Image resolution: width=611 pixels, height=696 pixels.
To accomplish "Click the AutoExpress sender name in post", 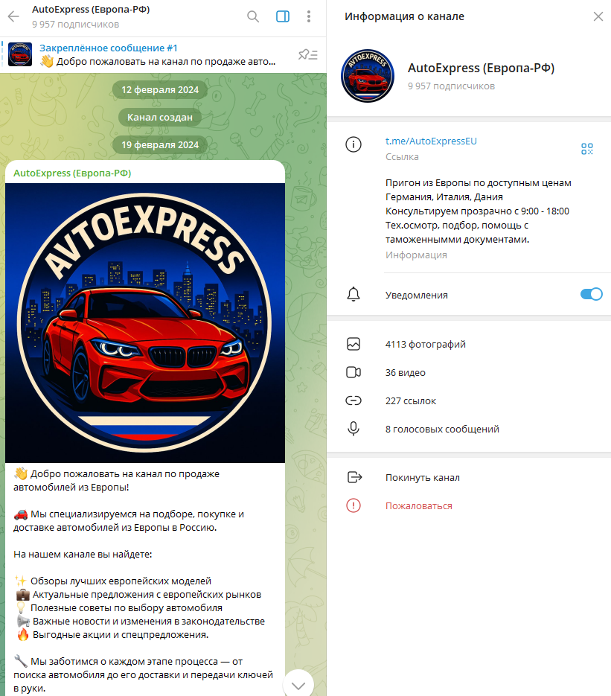I will click(x=72, y=173).
